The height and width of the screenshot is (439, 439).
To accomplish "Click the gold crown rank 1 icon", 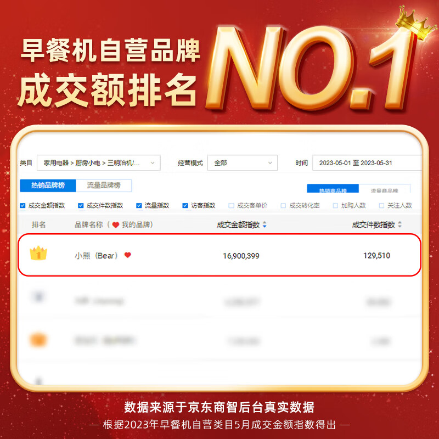I will pyautogui.click(x=38, y=253).
